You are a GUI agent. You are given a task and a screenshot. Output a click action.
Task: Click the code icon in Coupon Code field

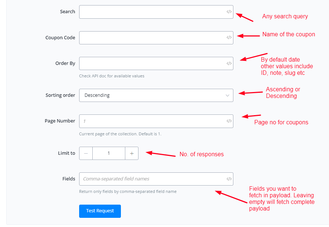tap(229, 37)
